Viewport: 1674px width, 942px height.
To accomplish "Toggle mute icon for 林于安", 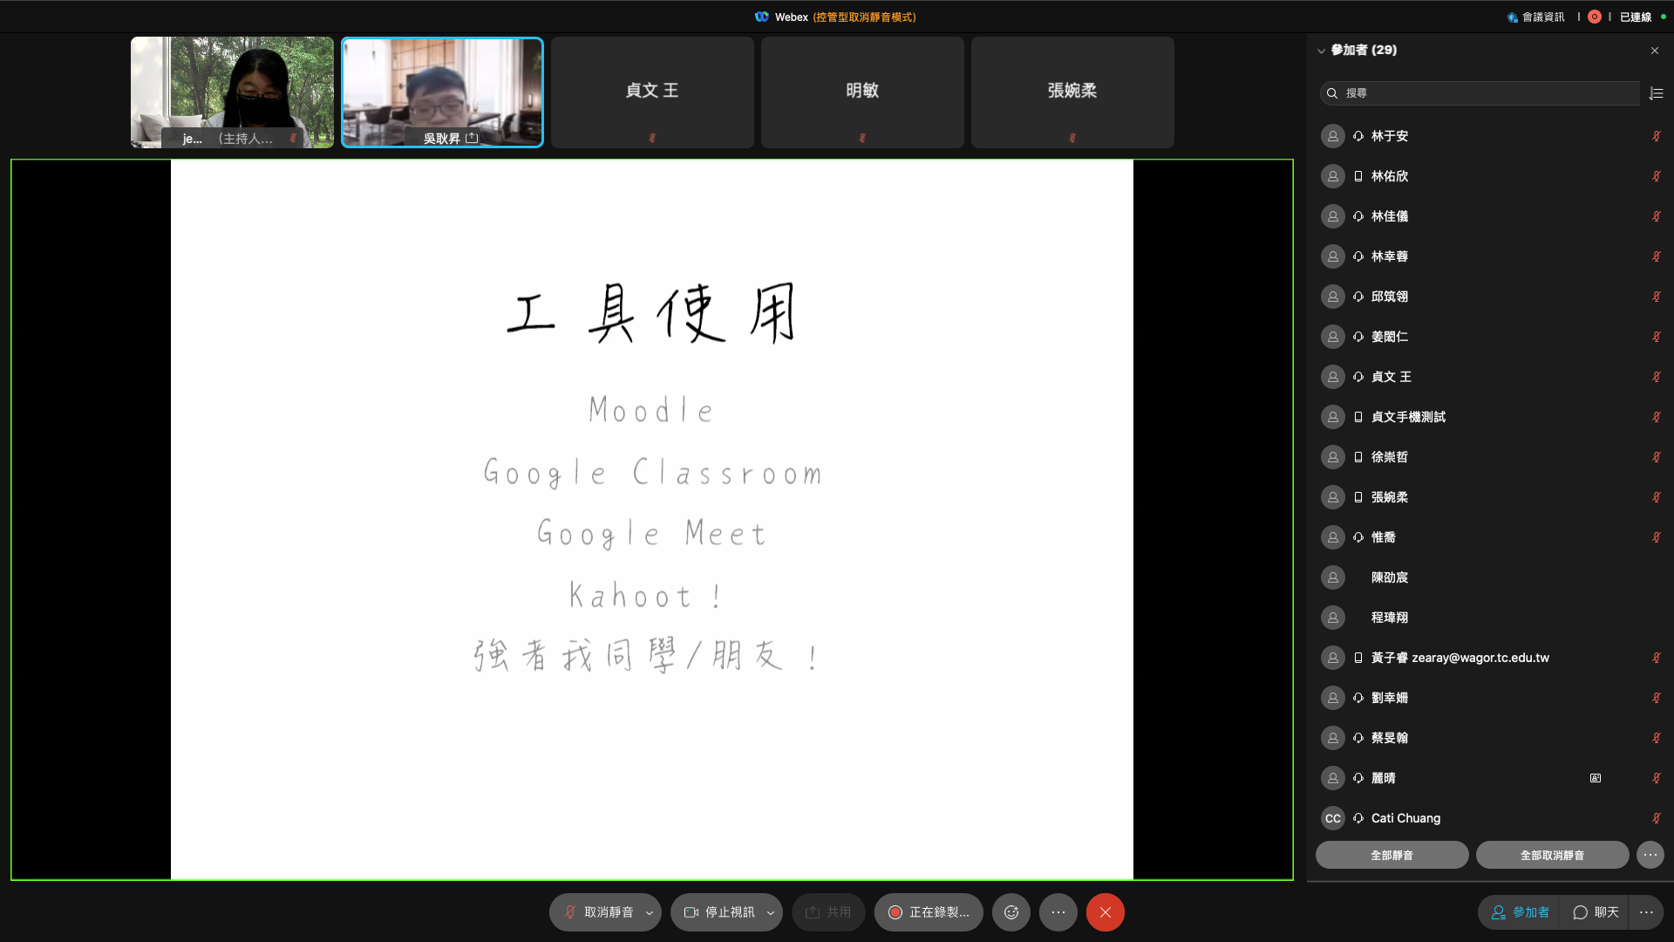I will (1656, 136).
